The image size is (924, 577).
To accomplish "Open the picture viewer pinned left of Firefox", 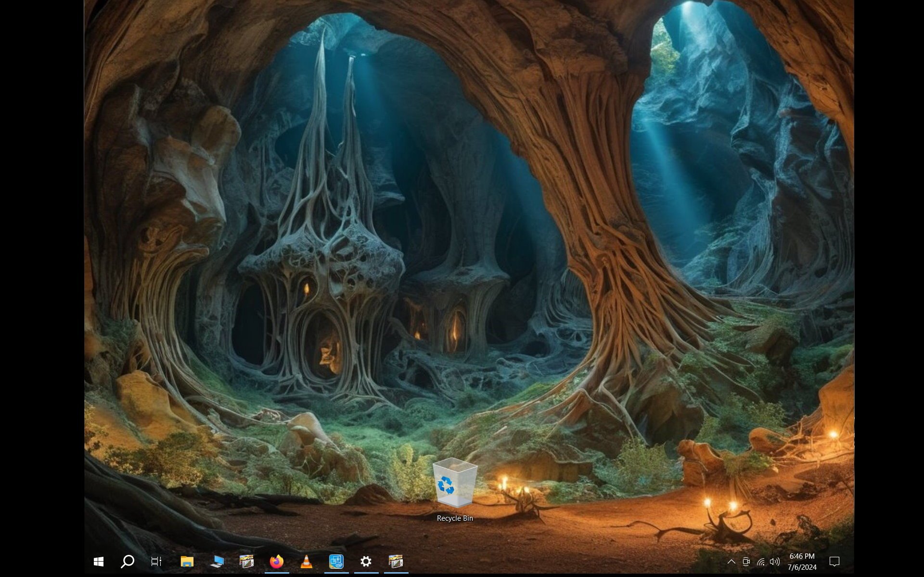I will pyautogui.click(x=247, y=561).
